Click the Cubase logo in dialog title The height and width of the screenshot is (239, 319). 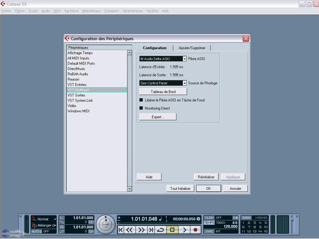click(x=67, y=38)
